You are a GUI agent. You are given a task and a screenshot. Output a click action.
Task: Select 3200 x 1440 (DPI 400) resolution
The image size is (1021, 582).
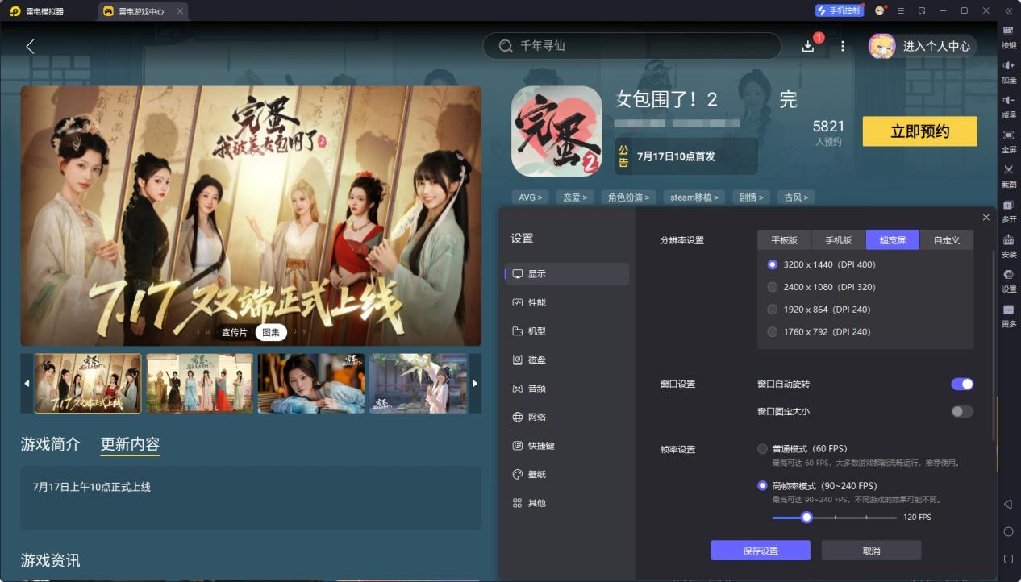pos(773,264)
